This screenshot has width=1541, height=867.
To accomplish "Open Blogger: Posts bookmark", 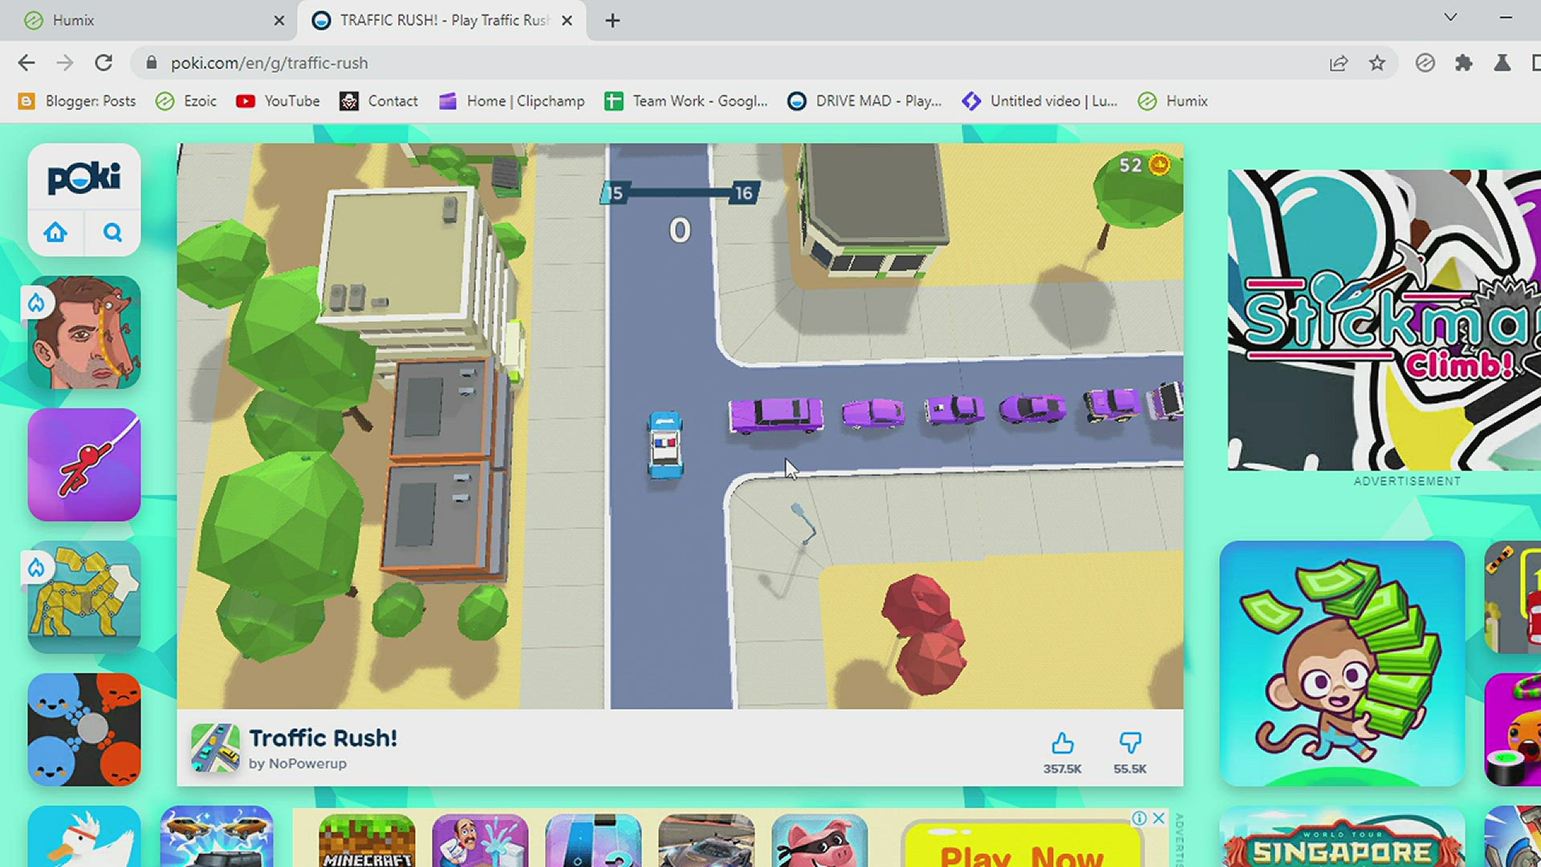I will pyautogui.click(x=77, y=101).
